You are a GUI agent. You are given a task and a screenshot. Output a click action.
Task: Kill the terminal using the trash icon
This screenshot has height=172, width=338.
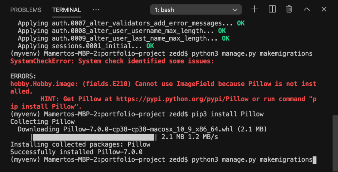(289, 9)
